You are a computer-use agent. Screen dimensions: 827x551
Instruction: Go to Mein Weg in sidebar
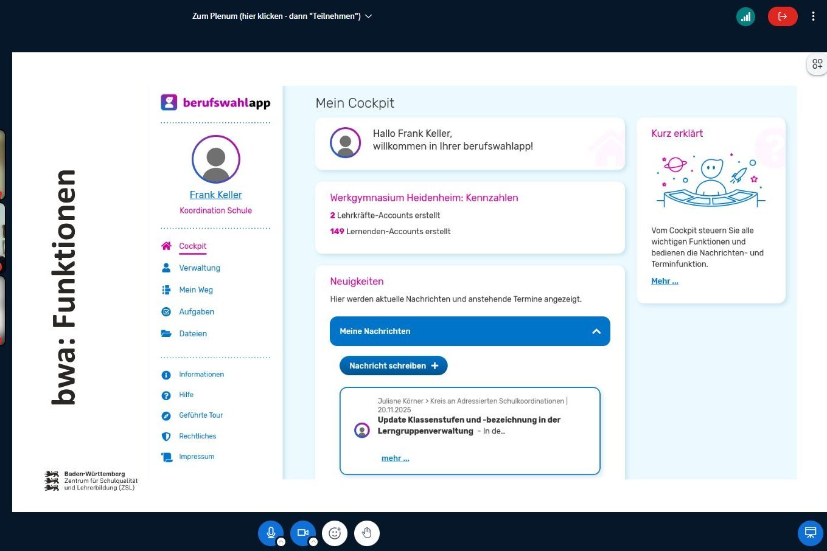[196, 290]
